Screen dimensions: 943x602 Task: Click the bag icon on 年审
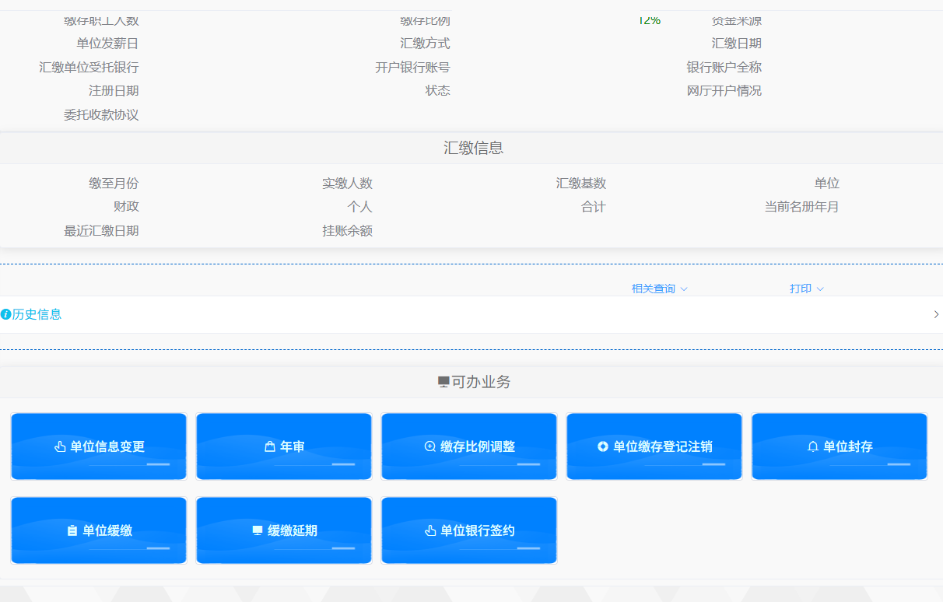click(x=270, y=447)
